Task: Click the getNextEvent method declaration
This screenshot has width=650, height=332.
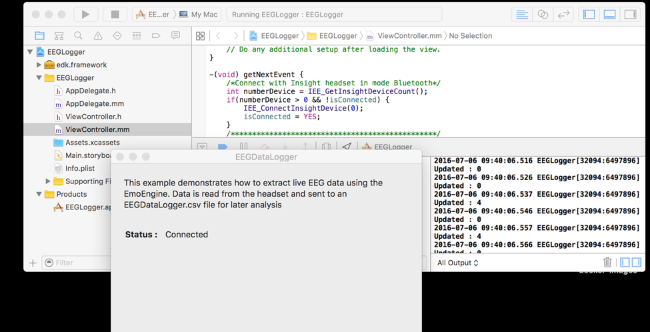Action: click(257, 75)
